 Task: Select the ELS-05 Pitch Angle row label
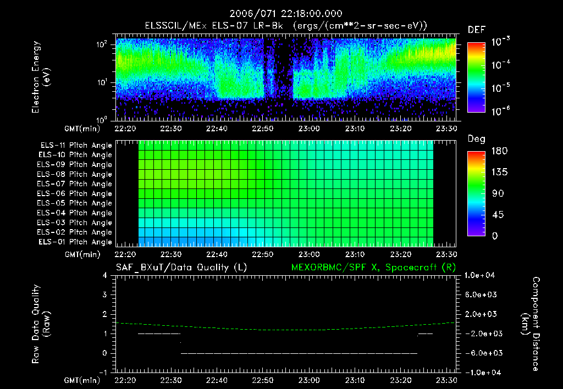coord(75,203)
